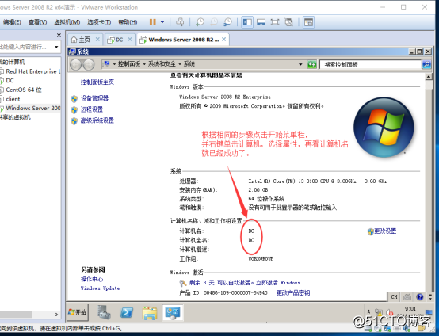Select Windows Server 200 entry in library
This screenshot has width=439, height=336.
[x=30, y=108]
